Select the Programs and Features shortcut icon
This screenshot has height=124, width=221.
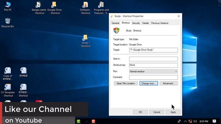pos(101,8)
